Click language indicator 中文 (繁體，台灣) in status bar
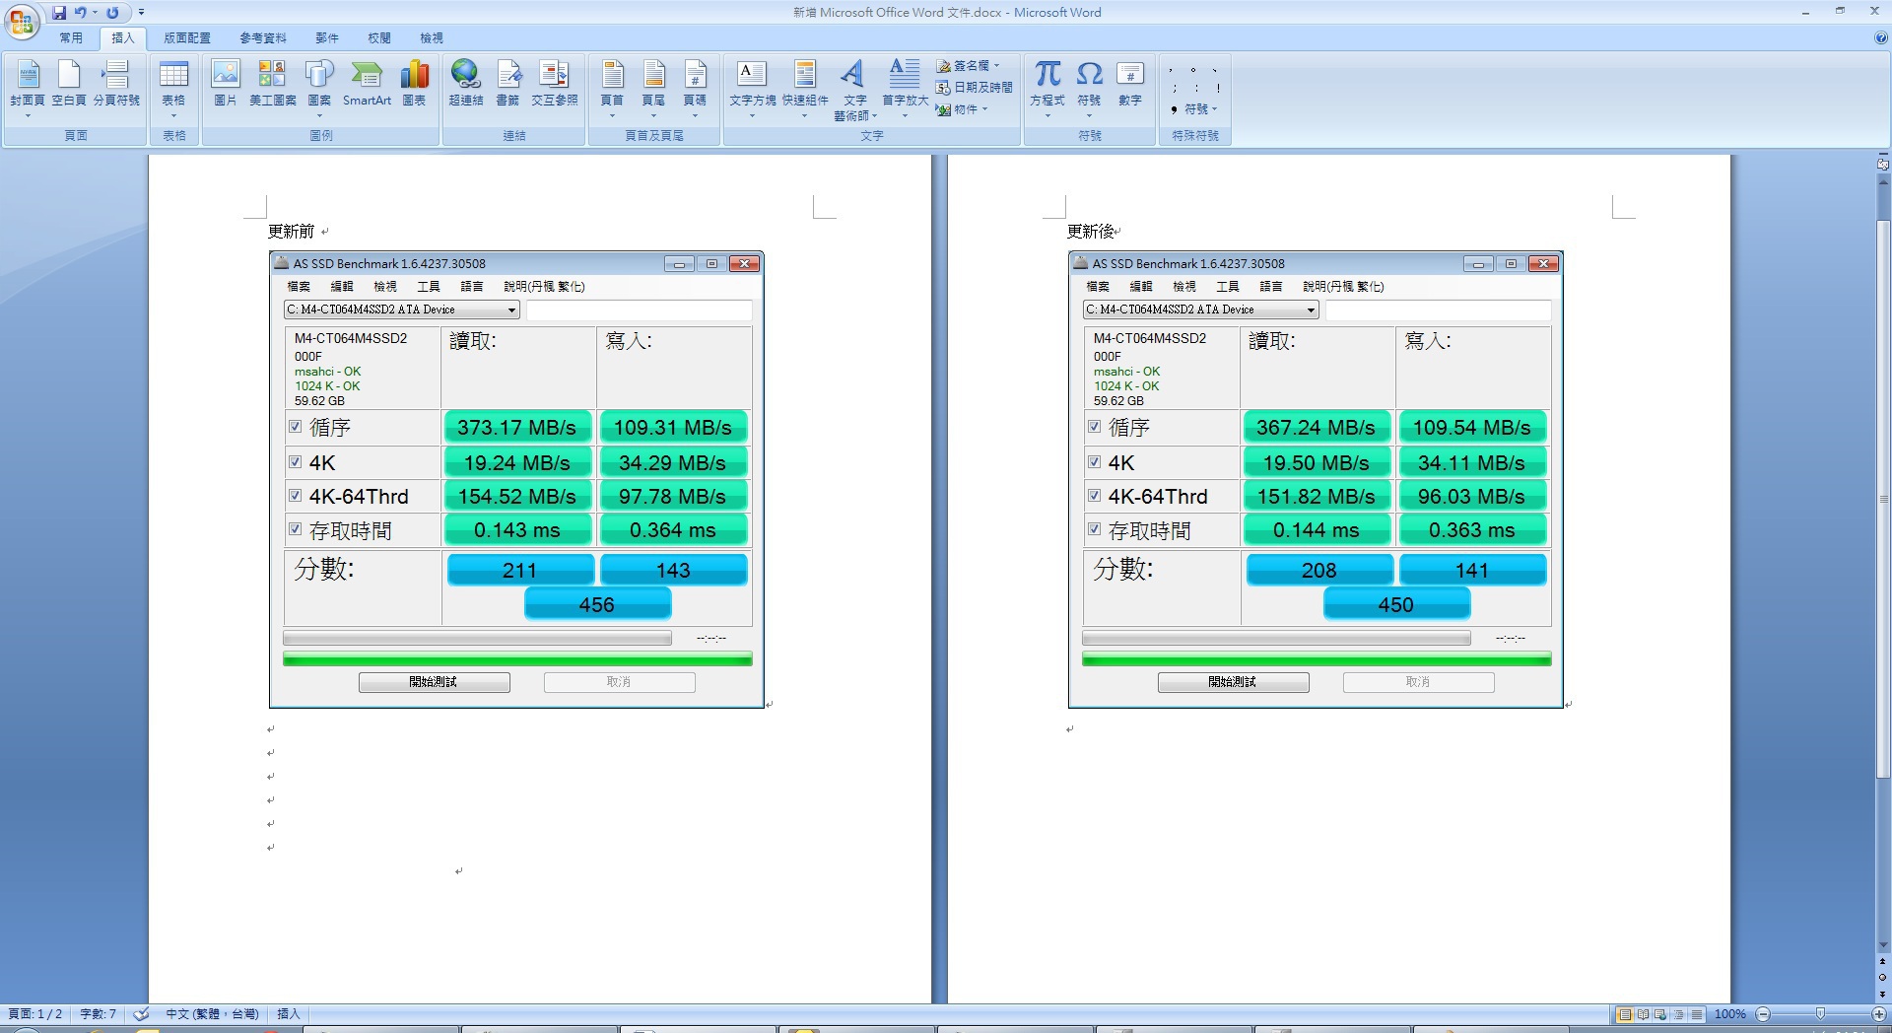The width and height of the screenshot is (1892, 1033). pos(212,1014)
